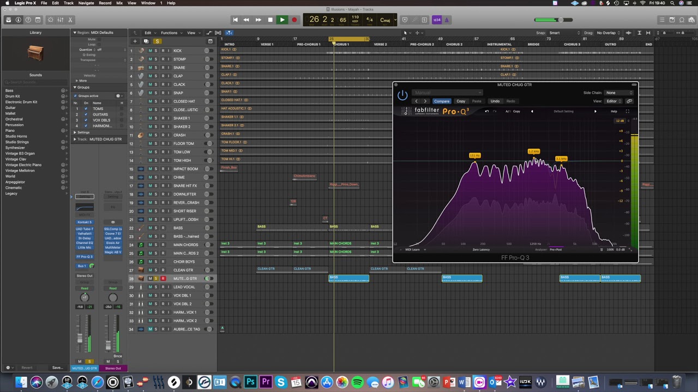
Task: Toggle the Flex show/hide icon
Action: (x=218, y=33)
